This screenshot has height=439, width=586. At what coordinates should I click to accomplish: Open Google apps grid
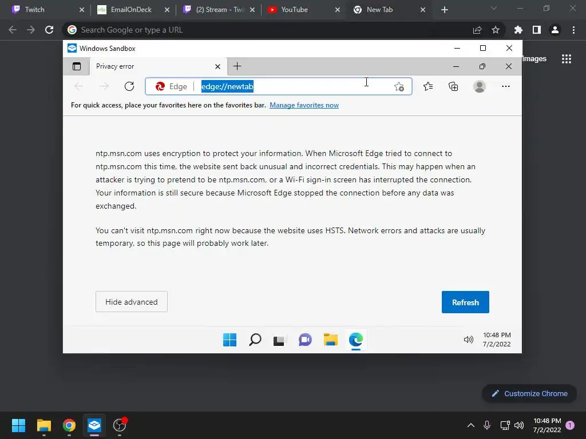(x=566, y=59)
